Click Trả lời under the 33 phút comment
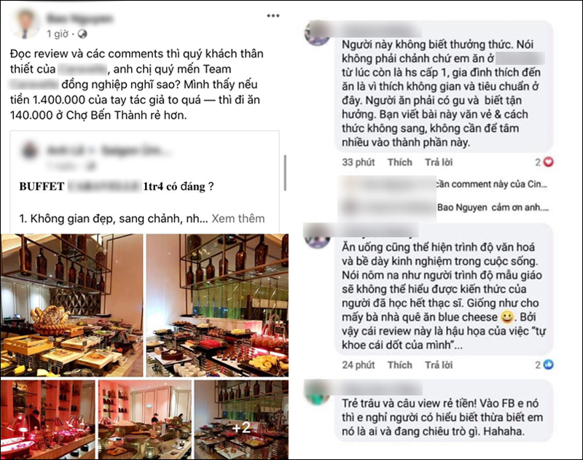 click(439, 162)
